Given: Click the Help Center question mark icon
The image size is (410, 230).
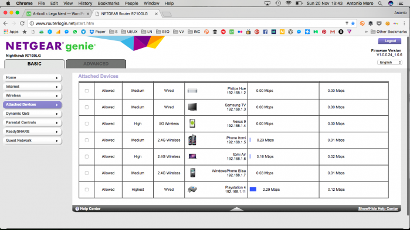Looking at the screenshot, I should [x=77, y=208].
